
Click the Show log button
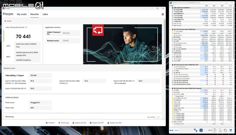(x=63, y=123)
